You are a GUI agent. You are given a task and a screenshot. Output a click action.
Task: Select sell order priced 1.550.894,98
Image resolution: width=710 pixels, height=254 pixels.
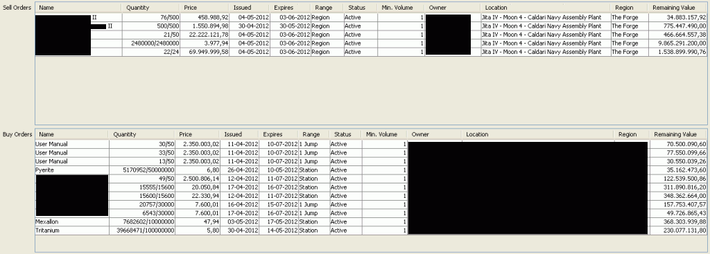click(x=371, y=26)
